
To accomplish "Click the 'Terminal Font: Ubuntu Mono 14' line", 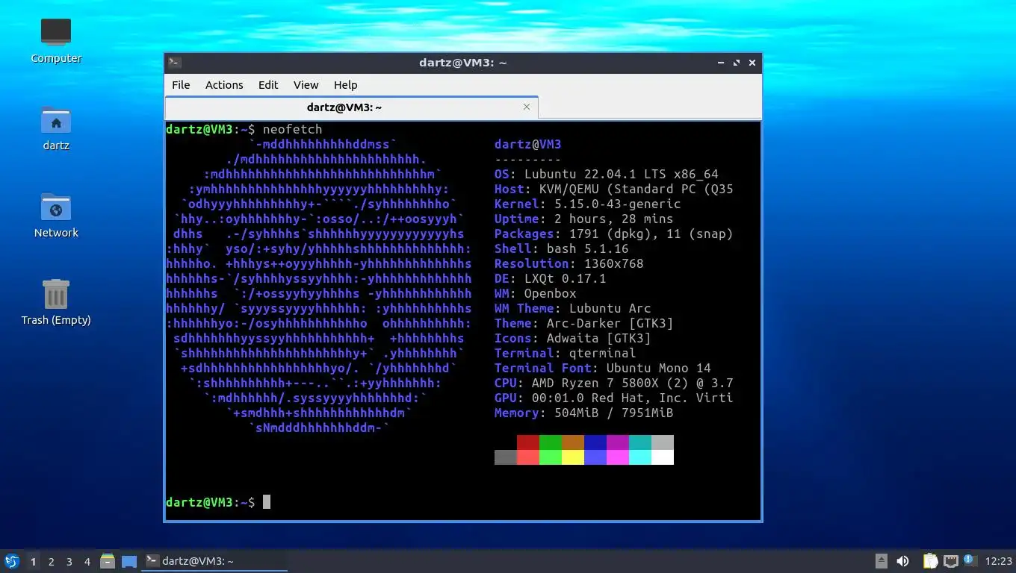I will click(602, 368).
